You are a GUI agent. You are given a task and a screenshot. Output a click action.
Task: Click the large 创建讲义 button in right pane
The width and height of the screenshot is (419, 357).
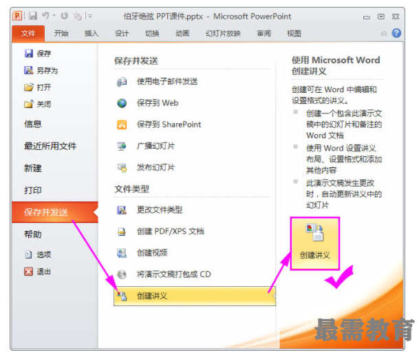(315, 244)
